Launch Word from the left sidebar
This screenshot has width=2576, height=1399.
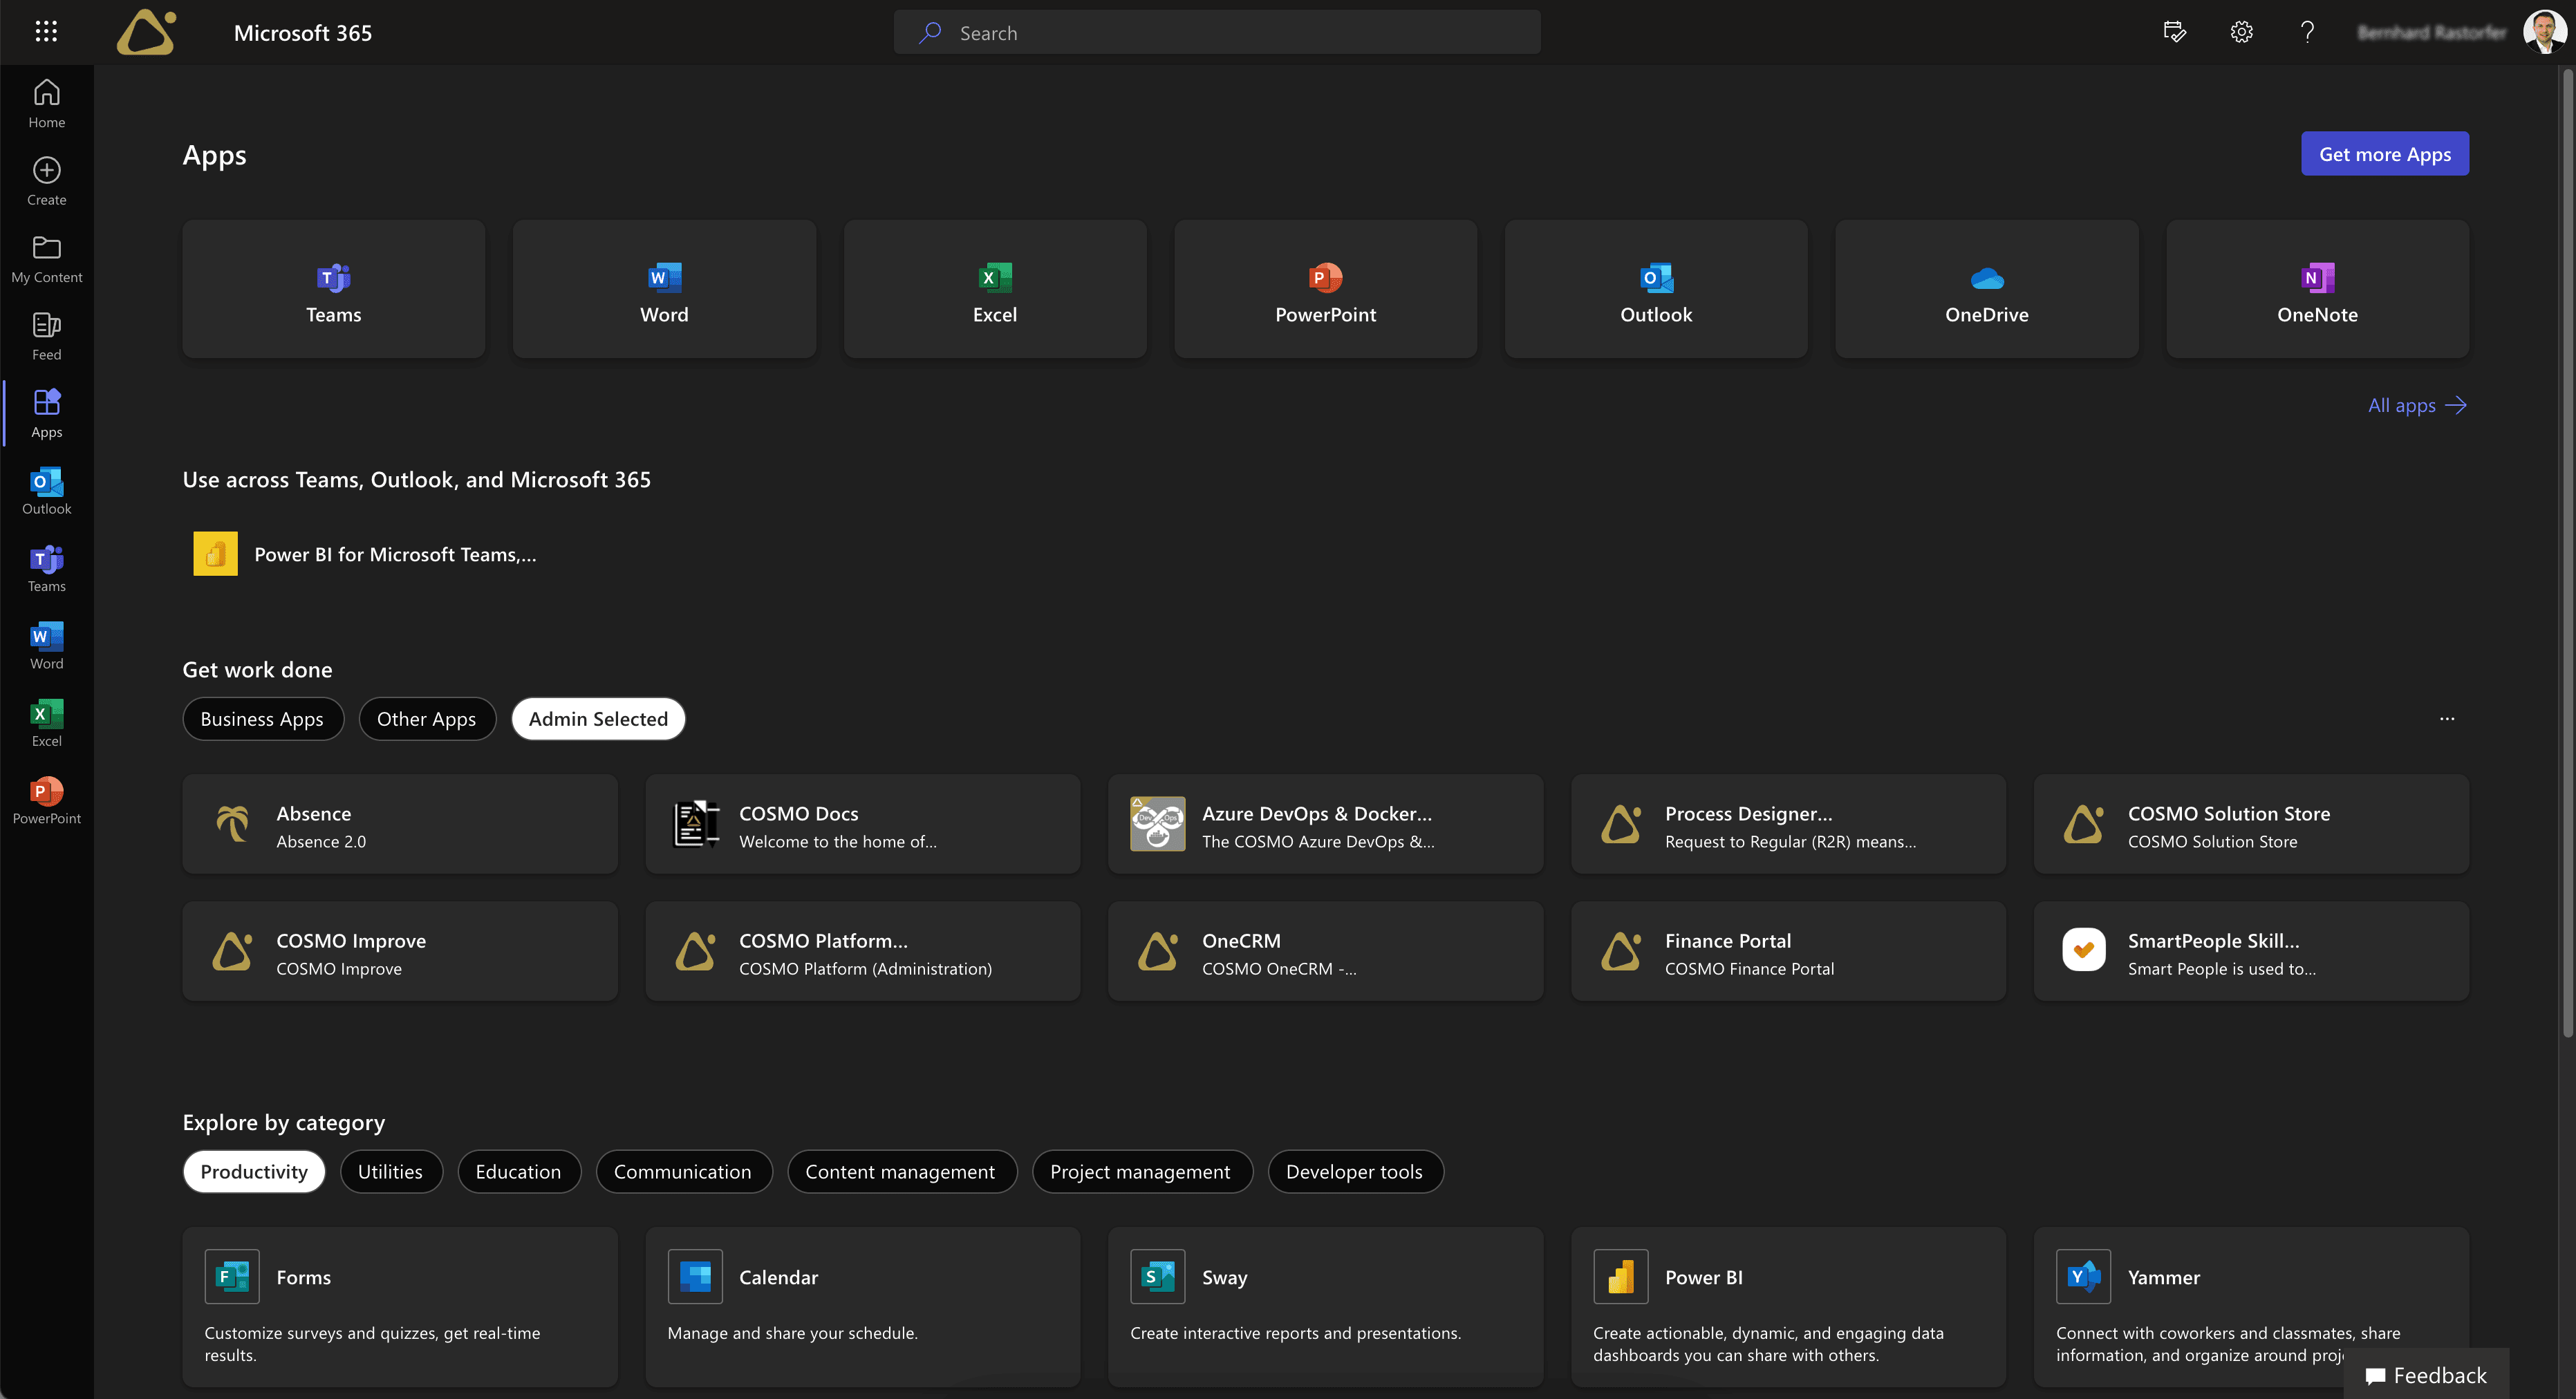[x=47, y=645]
